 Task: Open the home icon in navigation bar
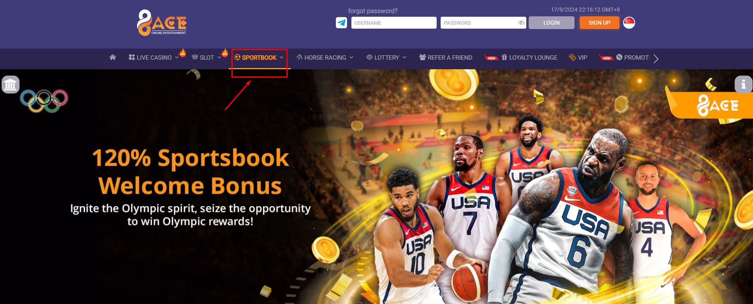point(113,57)
